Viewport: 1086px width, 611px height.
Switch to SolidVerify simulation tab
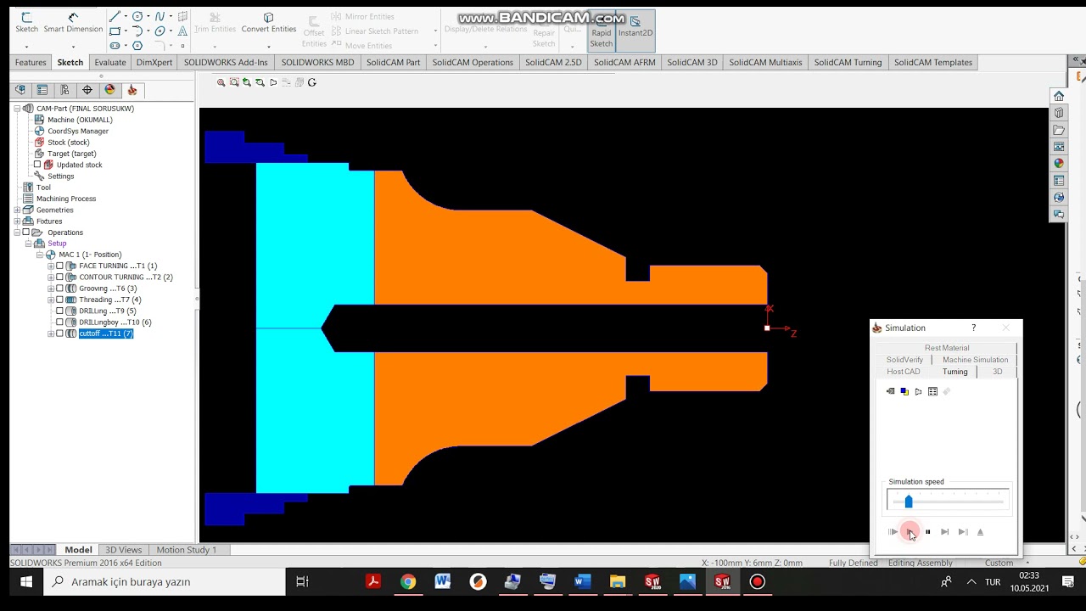[904, 360]
